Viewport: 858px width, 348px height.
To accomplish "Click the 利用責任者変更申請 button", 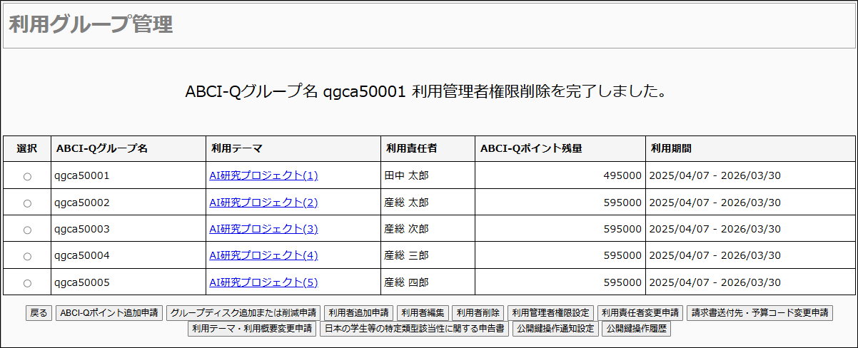I will click(640, 312).
